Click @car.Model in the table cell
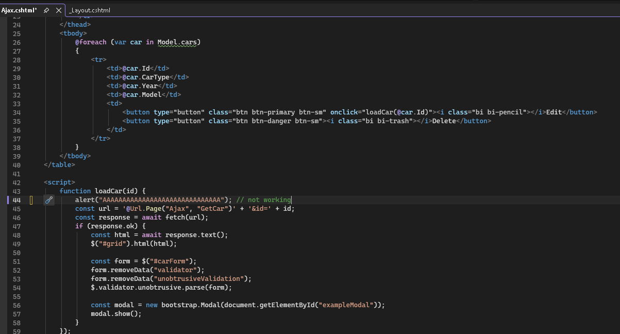 [142, 95]
